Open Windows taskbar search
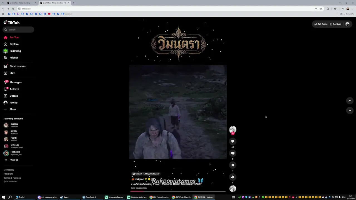356x200 pixels. [x=10, y=197]
